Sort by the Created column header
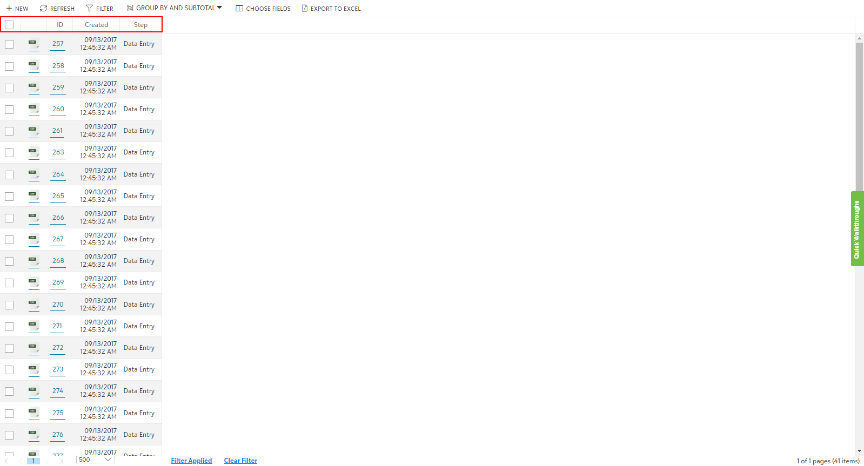 (x=96, y=25)
